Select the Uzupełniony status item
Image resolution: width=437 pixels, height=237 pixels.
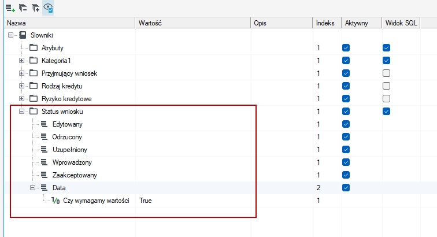click(70, 150)
